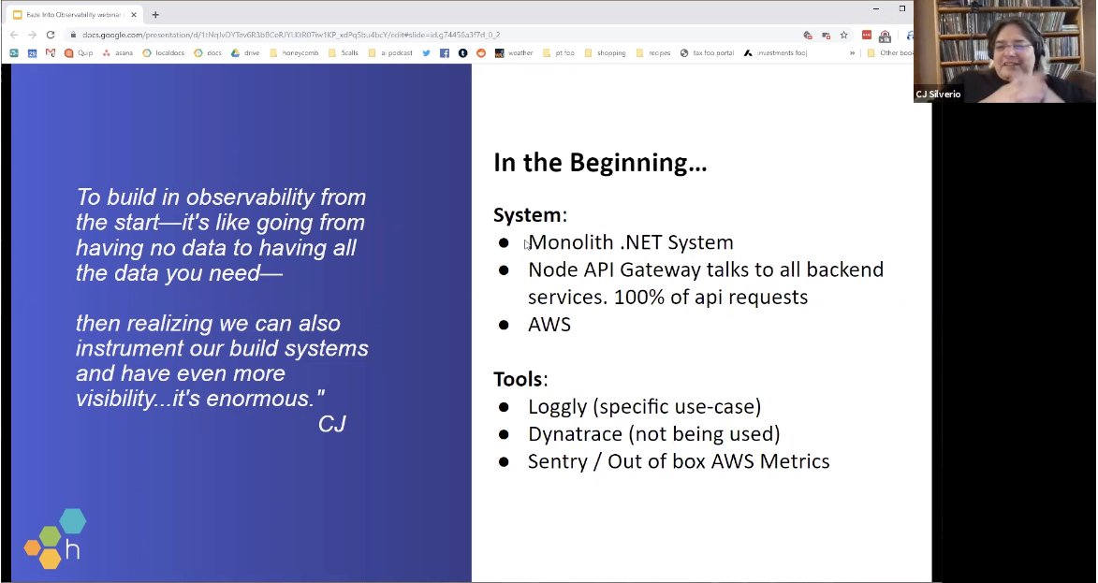Open the tax foo portal bookmark
Image resolution: width=1098 pixels, height=583 pixels.
click(x=708, y=52)
